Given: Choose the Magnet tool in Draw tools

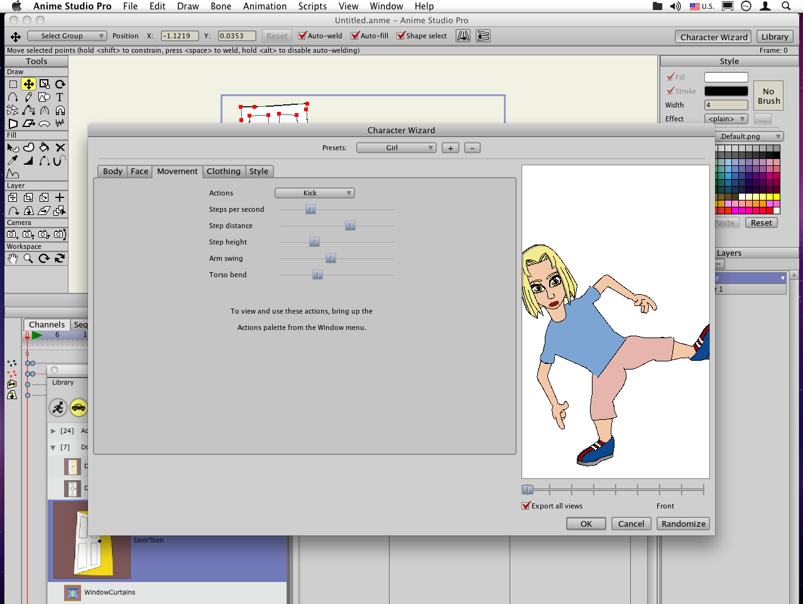Looking at the screenshot, I should click(x=60, y=111).
